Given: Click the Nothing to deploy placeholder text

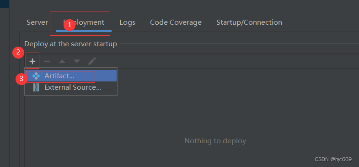Looking at the screenshot, I should coord(215,140).
